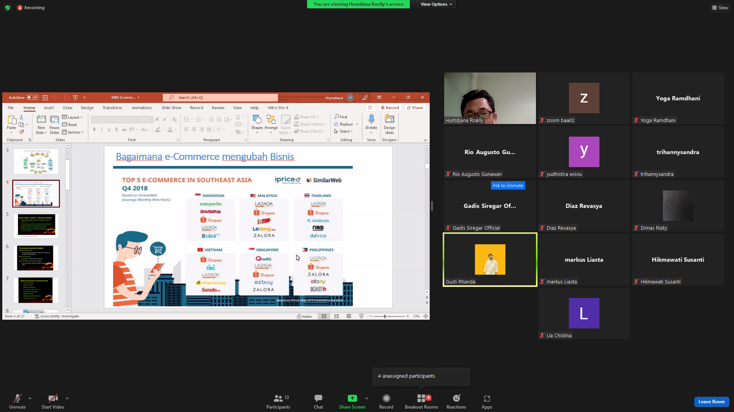The width and height of the screenshot is (734, 412).
Task: Click the green Share Screen icon
Action: pos(352,398)
